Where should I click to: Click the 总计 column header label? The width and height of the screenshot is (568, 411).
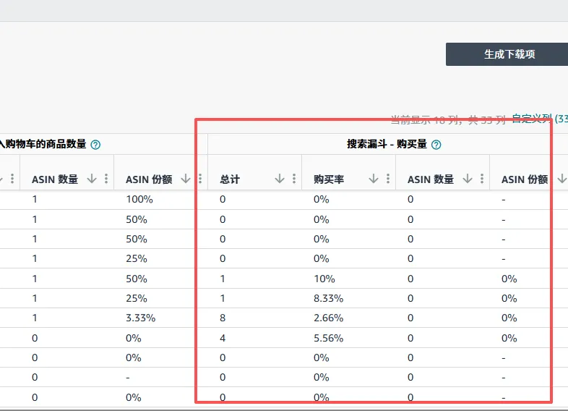coord(230,179)
